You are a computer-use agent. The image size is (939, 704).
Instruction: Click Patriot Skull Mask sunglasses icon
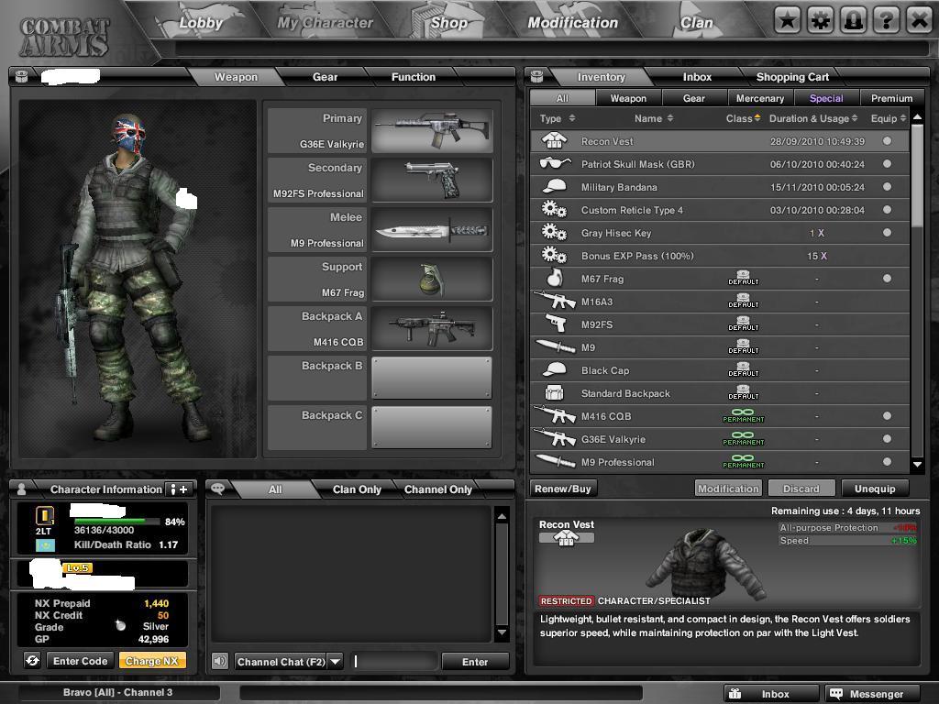click(555, 163)
